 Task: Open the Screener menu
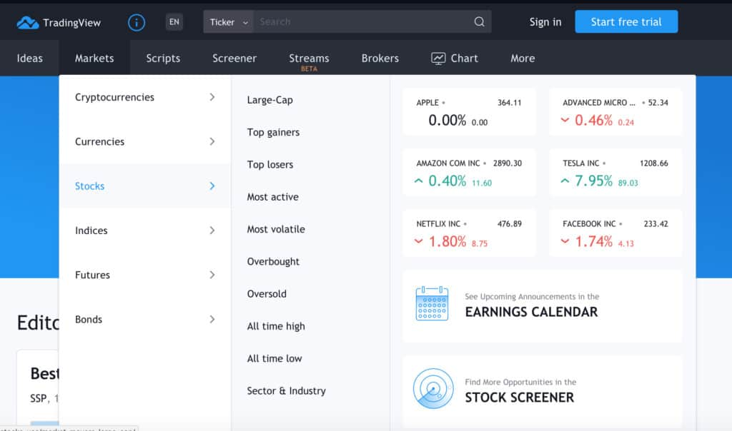click(234, 59)
